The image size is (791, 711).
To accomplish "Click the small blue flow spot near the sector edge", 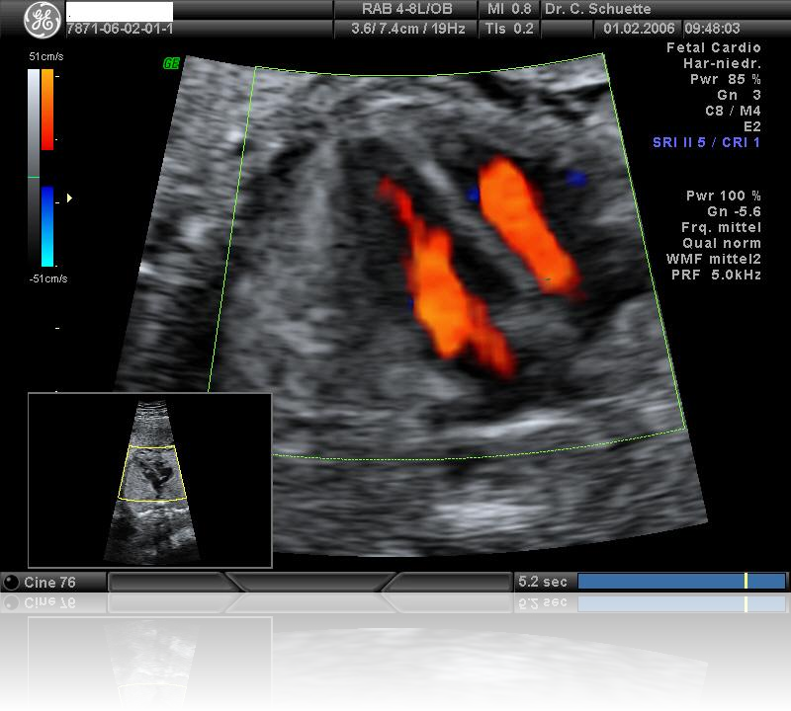I will [x=575, y=179].
